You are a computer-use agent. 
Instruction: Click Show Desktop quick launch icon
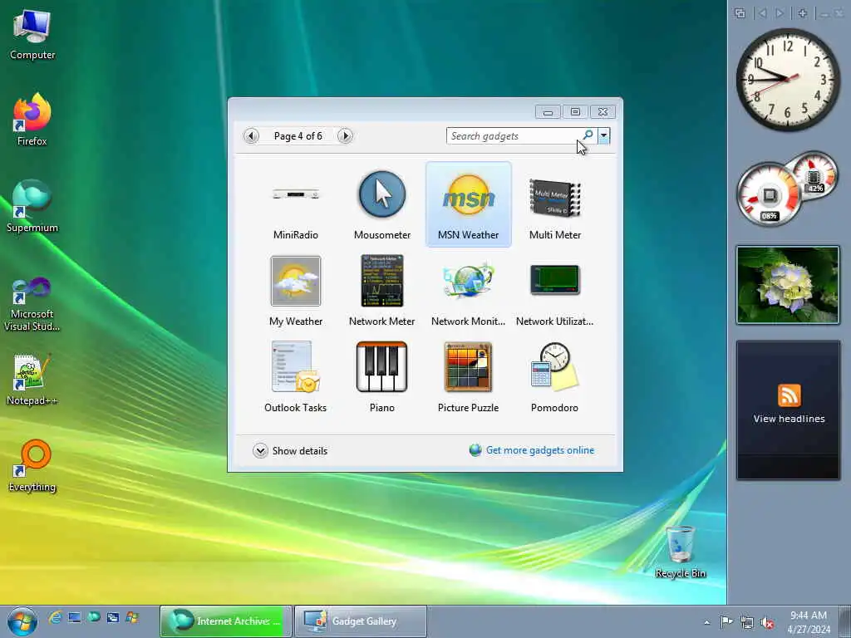(74, 617)
